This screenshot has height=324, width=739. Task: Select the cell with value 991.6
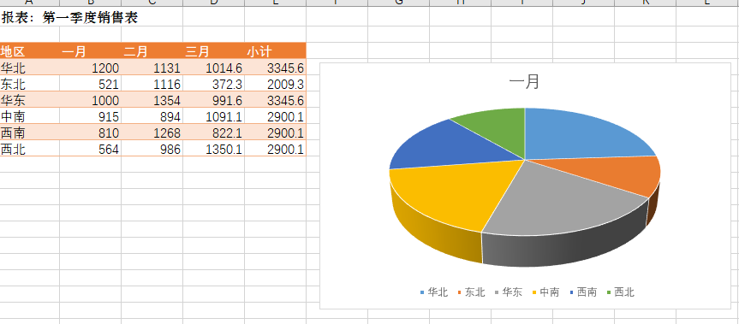(213, 100)
